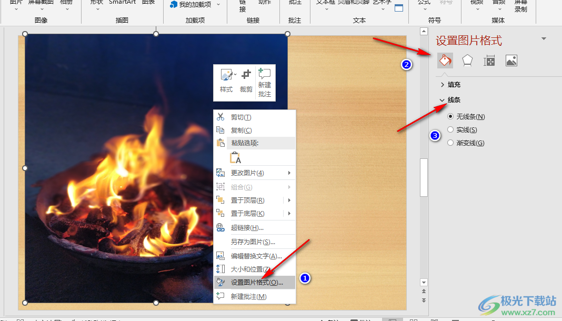Choose the clipboard 'A' paste option icon
Viewport: 562px width, 321px height.
(235, 158)
